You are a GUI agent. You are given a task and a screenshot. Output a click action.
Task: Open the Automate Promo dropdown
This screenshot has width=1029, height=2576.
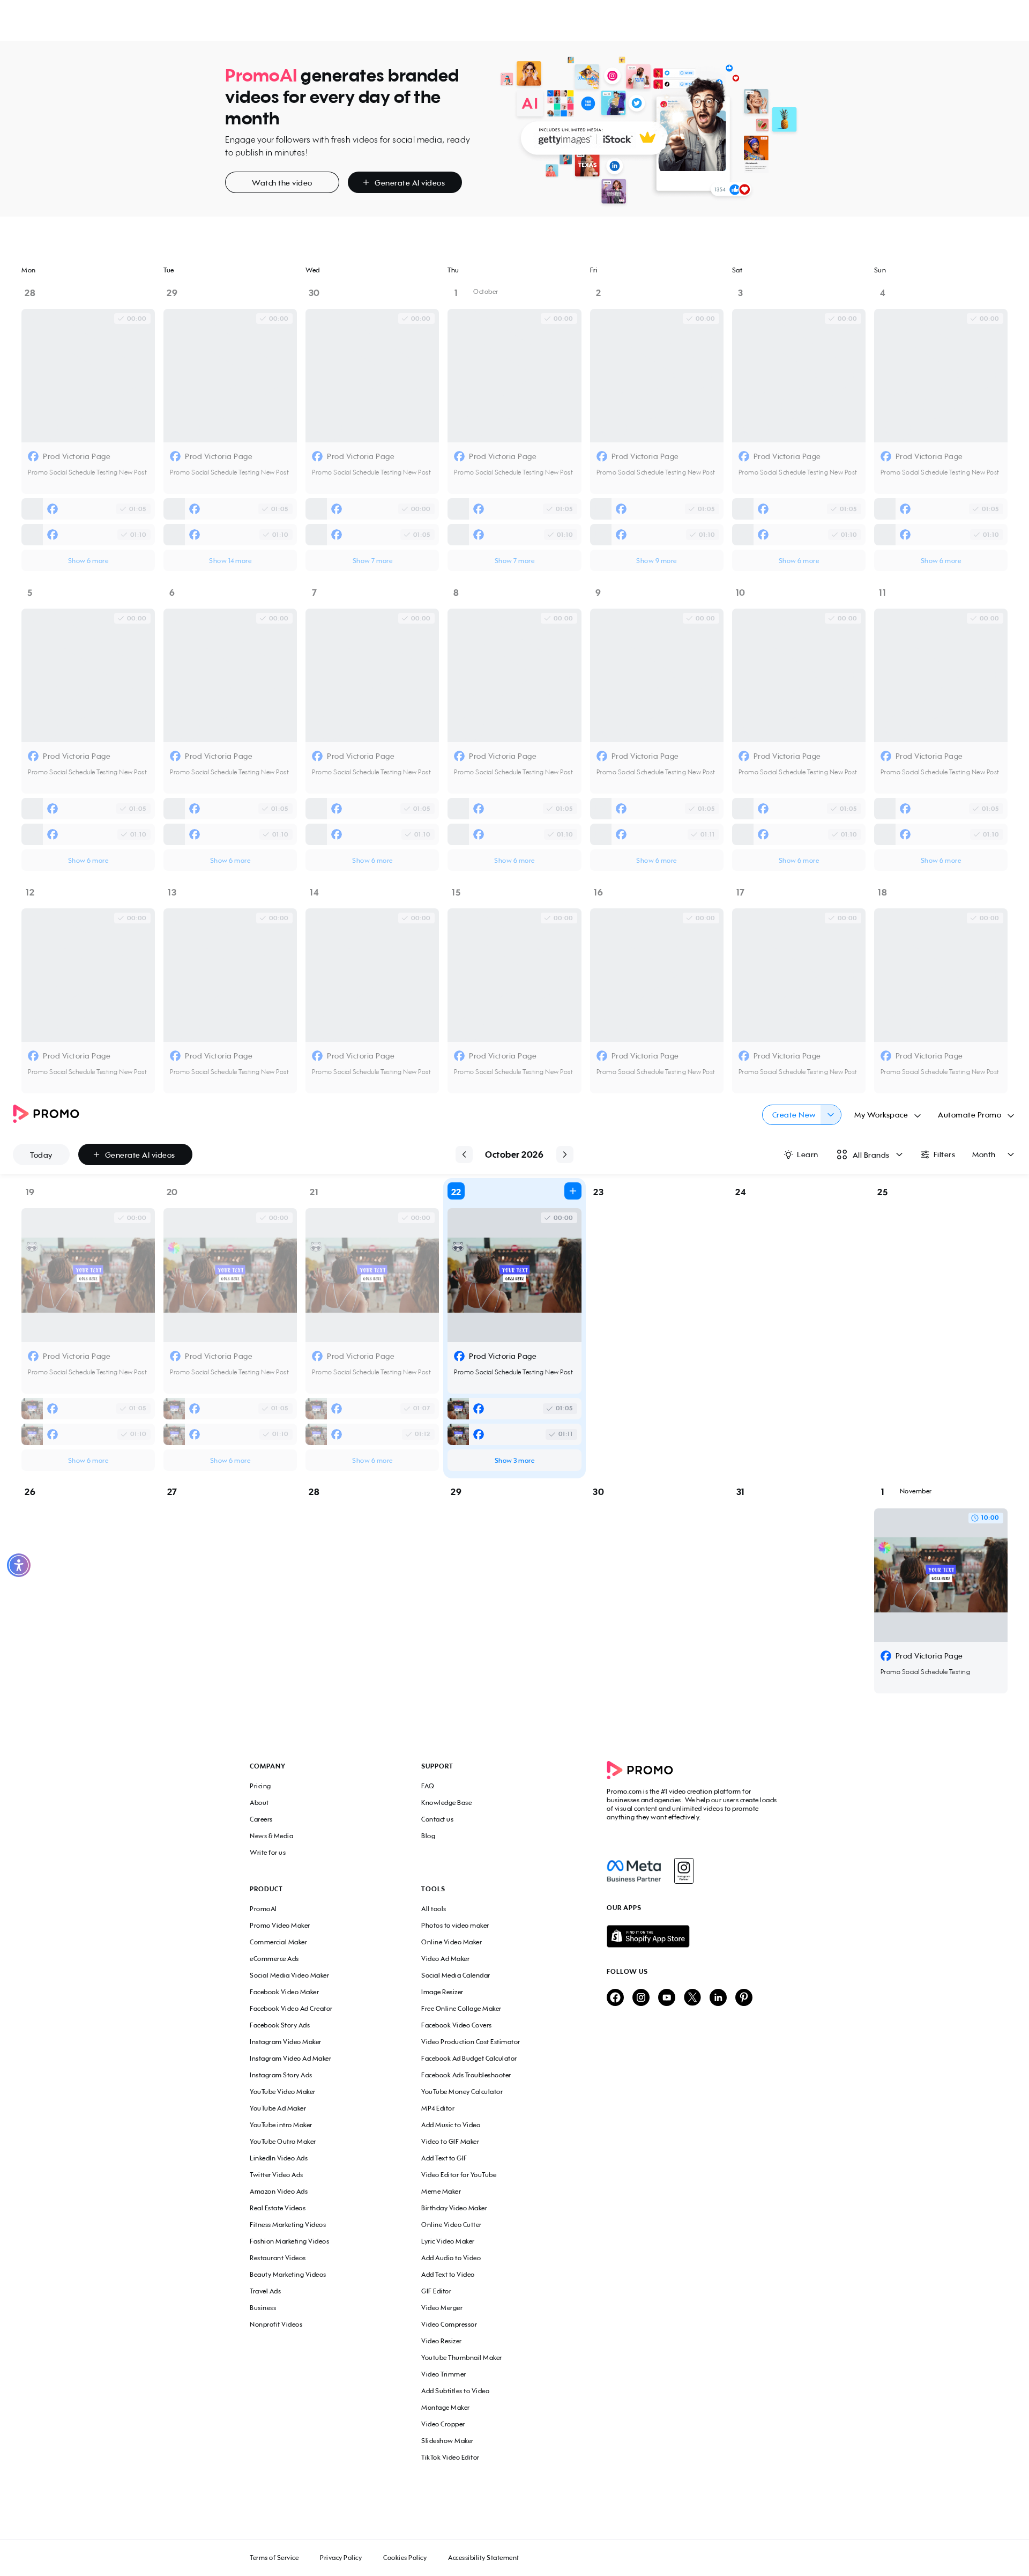coord(975,1114)
